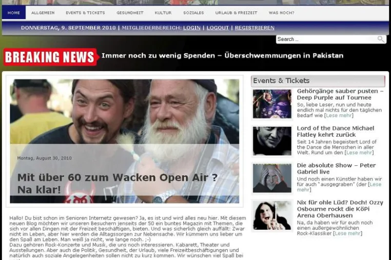
Task: Open the Allgemein menu
Action: 43,13
